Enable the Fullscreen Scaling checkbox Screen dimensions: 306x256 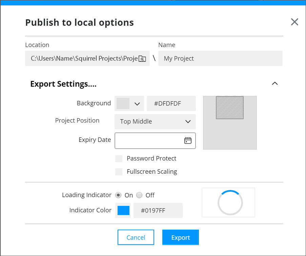[119, 172]
